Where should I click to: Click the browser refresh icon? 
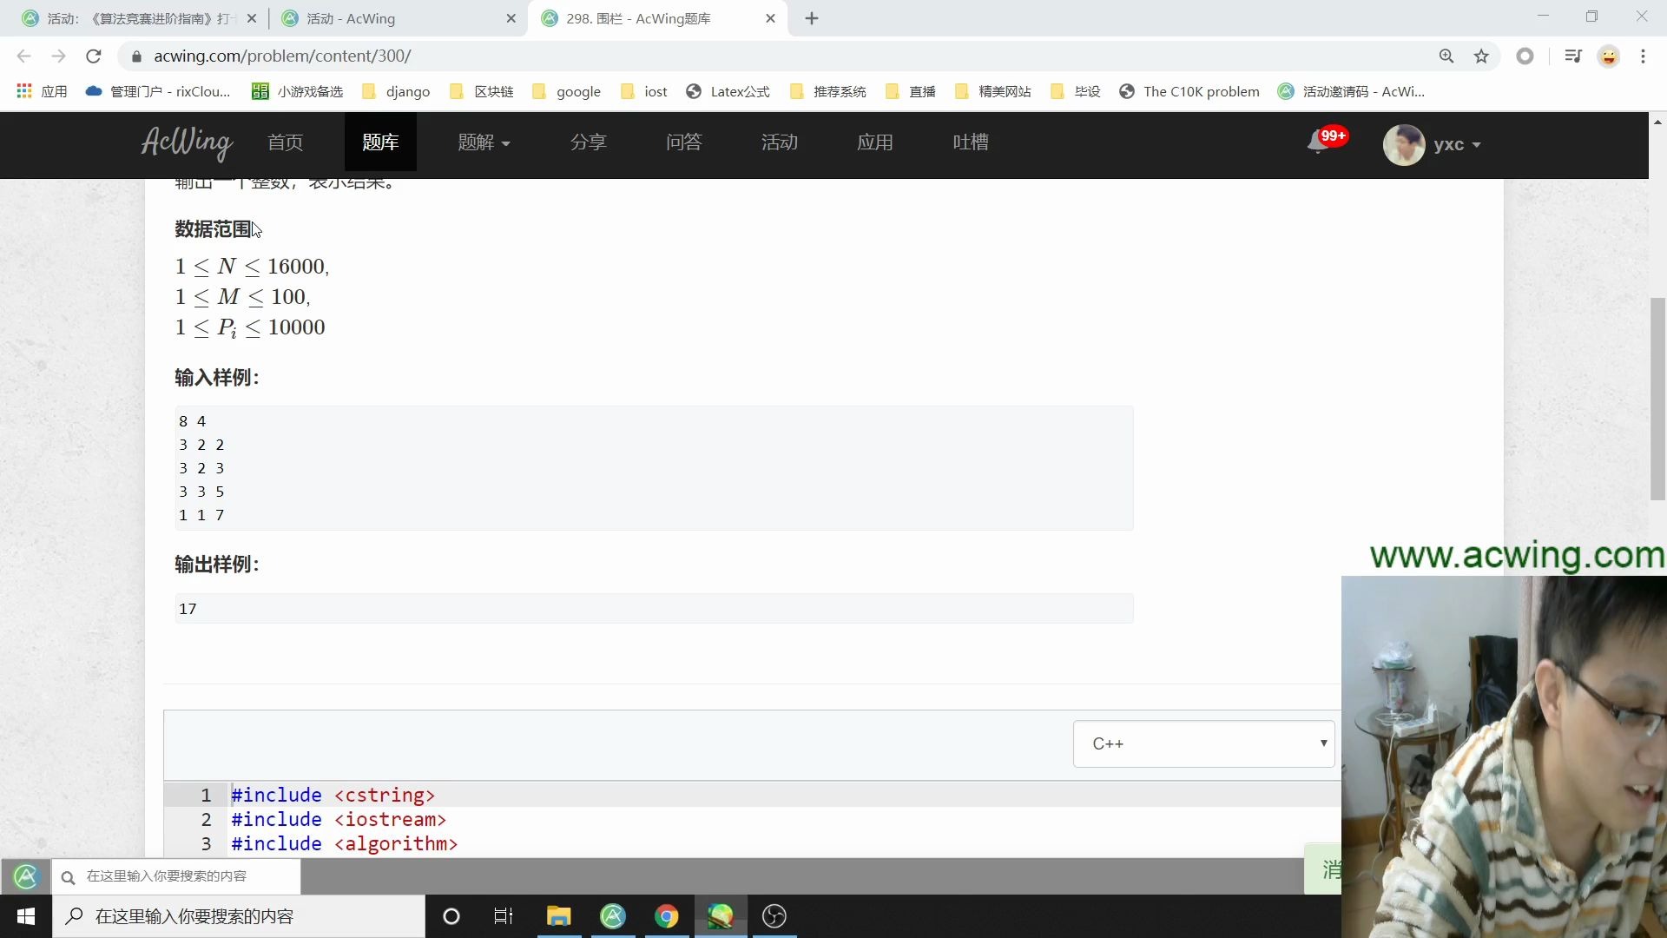point(95,56)
